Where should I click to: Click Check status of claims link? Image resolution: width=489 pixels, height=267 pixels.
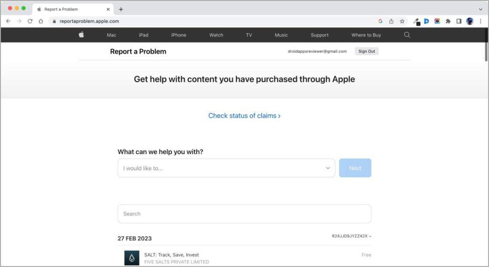(244, 116)
